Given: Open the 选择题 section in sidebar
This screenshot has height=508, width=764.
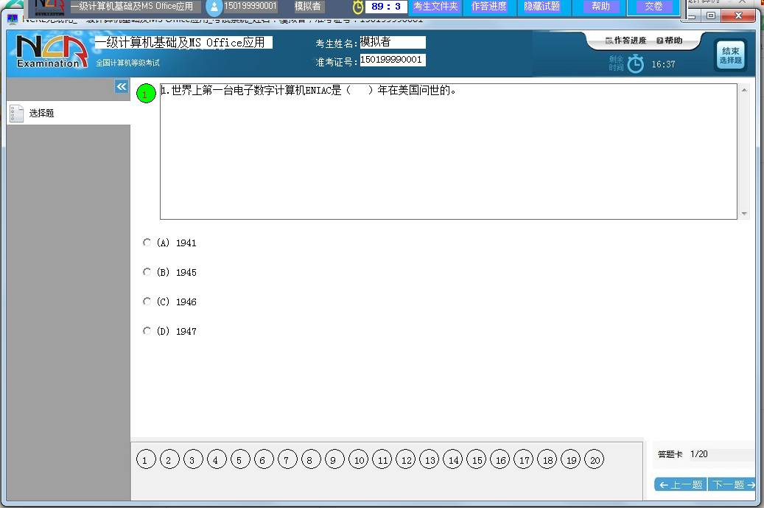Looking at the screenshot, I should pyautogui.click(x=69, y=113).
